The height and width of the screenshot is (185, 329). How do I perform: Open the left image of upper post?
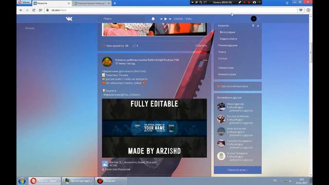(128, 29)
